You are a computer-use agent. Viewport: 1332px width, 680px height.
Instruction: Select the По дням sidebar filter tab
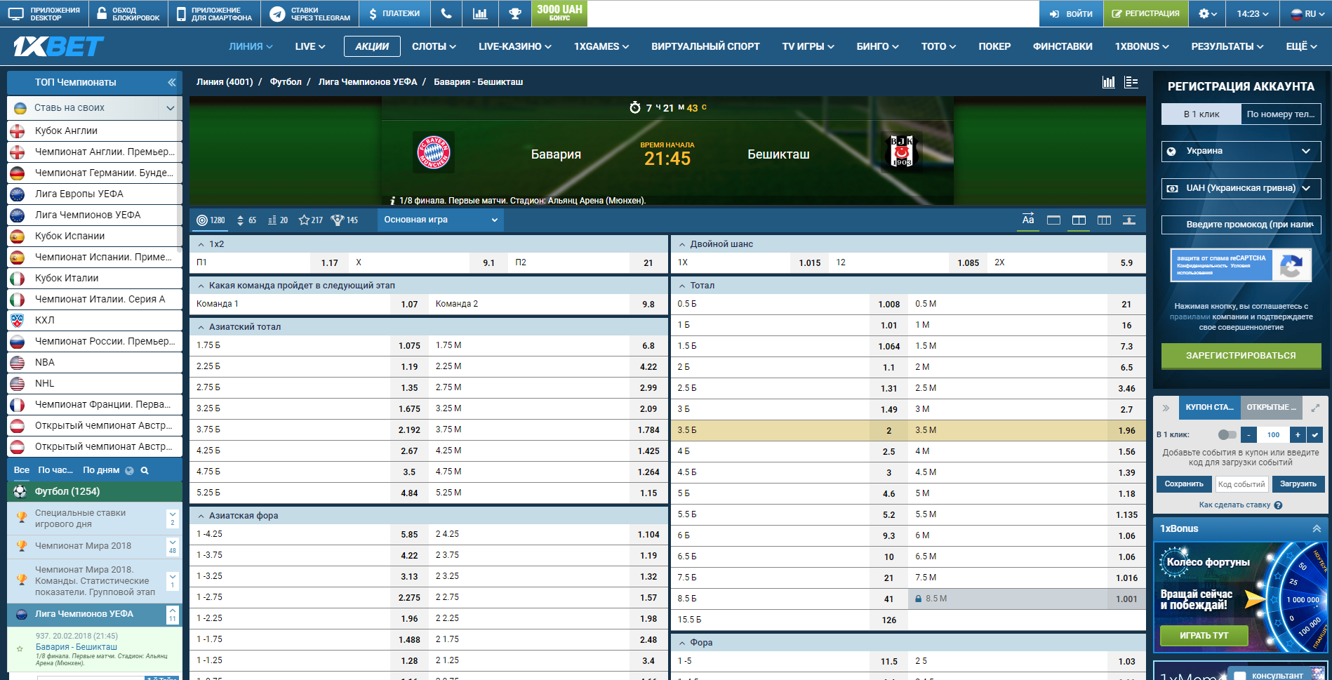pyautogui.click(x=101, y=470)
